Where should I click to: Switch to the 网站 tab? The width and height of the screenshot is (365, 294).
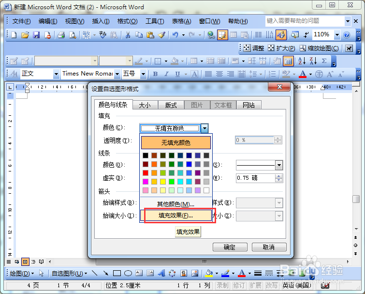(x=248, y=105)
